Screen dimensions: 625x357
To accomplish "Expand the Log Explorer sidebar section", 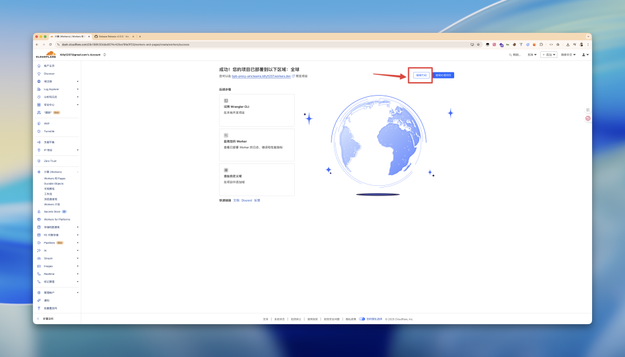I will tap(78, 89).
